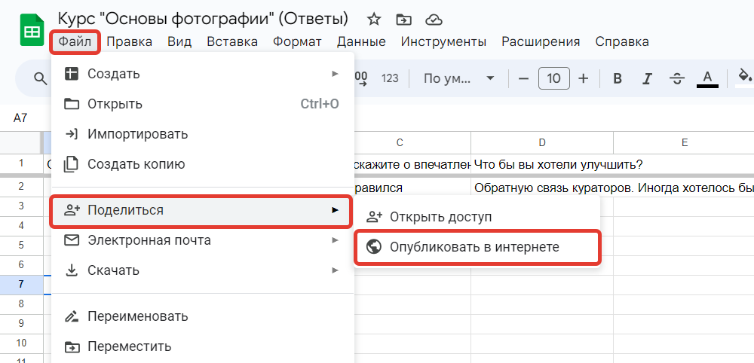This screenshot has width=754, height=363.
Task: Click the Google Sheets home logo
Action: [x=32, y=30]
